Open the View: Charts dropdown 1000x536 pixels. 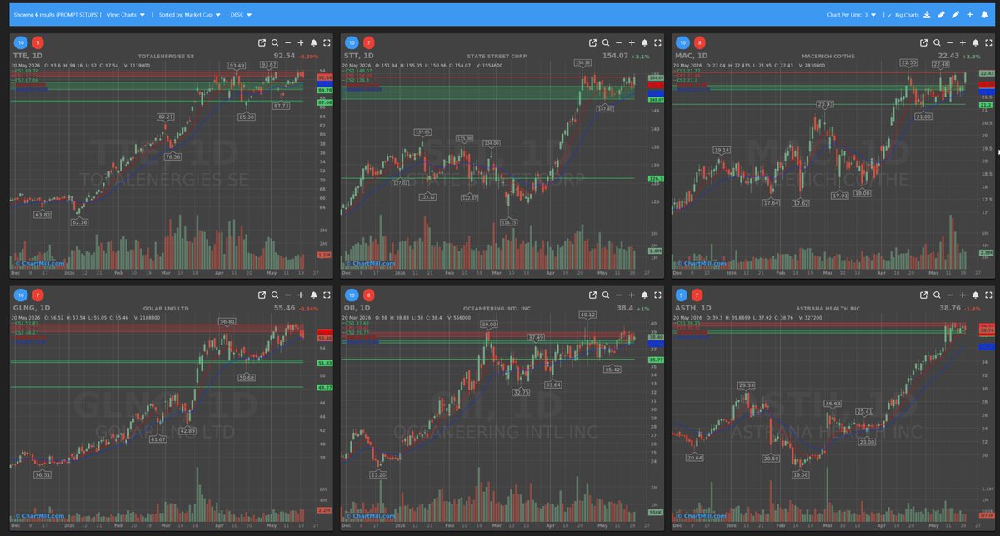(125, 15)
